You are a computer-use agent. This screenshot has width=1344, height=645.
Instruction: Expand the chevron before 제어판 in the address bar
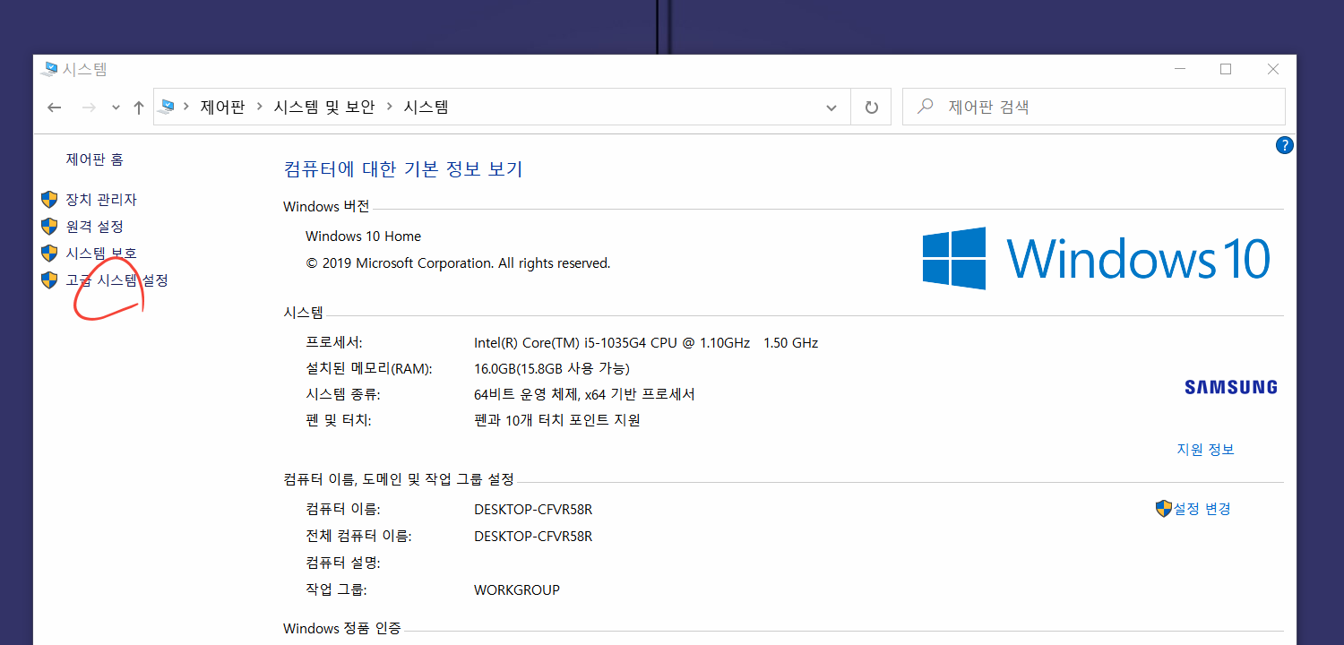coord(186,107)
